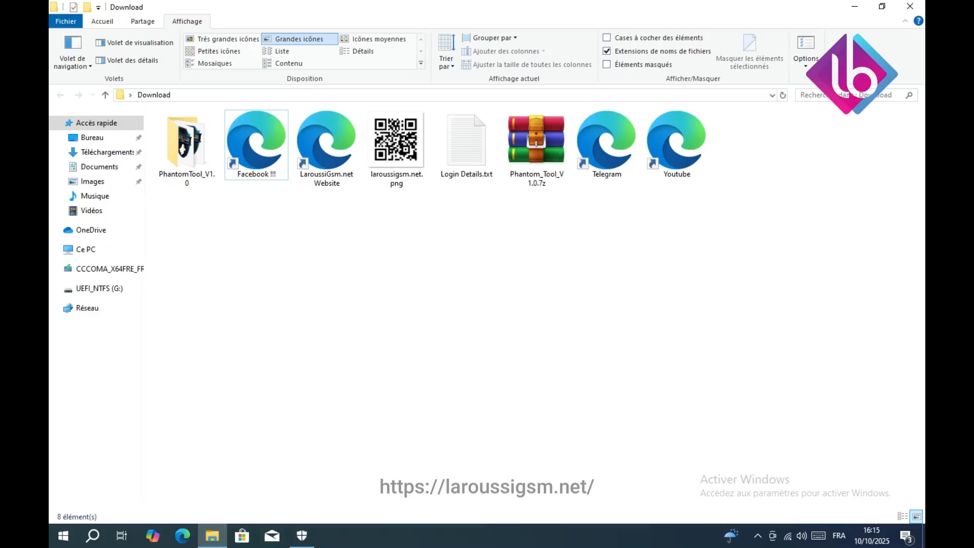Image resolution: width=974 pixels, height=548 pixels.
Task: Open the volume control in tray
Action: coord(802,536)
